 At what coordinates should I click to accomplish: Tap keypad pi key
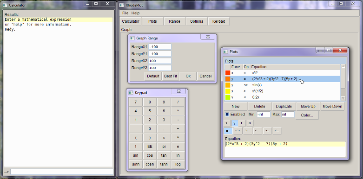point(164,147)
